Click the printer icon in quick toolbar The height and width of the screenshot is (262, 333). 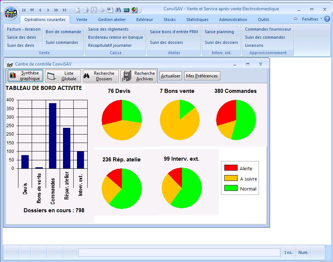point(86,10)
